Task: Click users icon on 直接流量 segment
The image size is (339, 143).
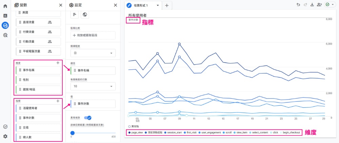Action: (50, 22)
